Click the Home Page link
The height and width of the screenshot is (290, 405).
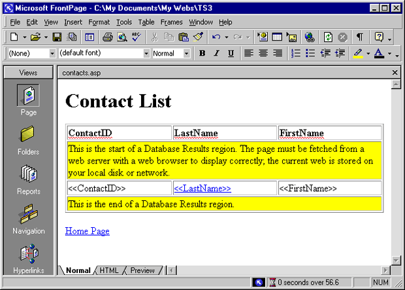(88, 231)
